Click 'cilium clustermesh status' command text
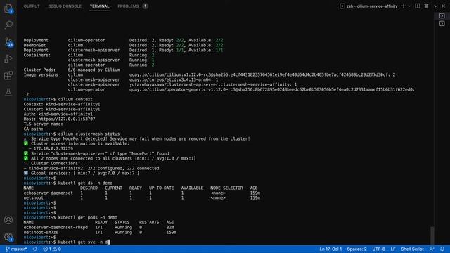 (x=89, y=134)
